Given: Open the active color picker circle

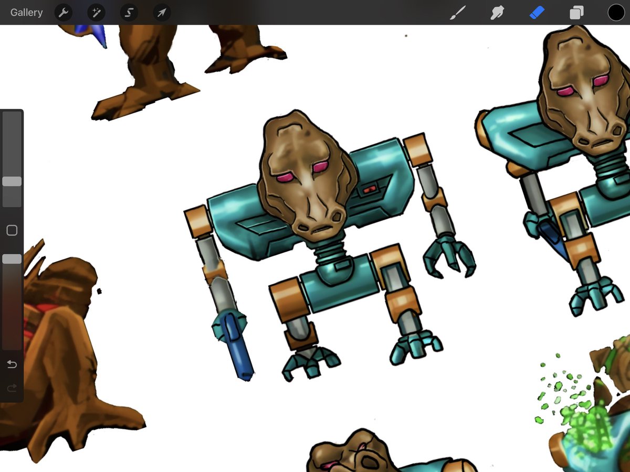Looking at the screenshot, I should point(615,12).
